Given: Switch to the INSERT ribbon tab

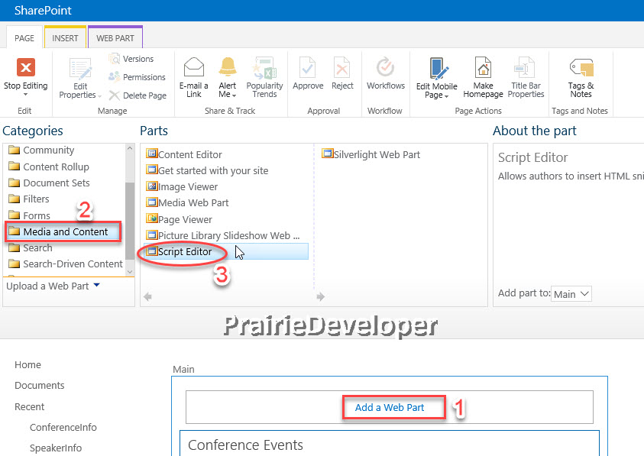Looking at the screenshot, I should 65,38.
